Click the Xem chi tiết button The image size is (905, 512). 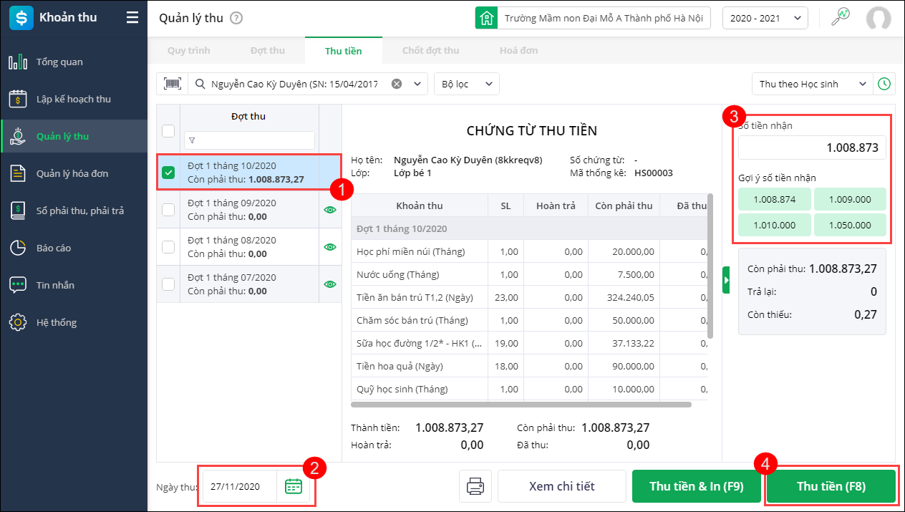561,486
